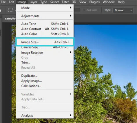Choose Image Size from the menu
Image resolution: width=137 pixels, height=123 pixels.
[x=45, y=42]
